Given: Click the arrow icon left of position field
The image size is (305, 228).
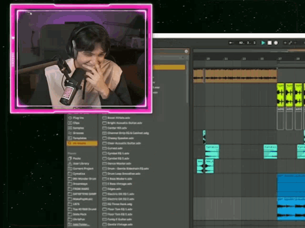Looking at the screenshot, I should (231, 43).
